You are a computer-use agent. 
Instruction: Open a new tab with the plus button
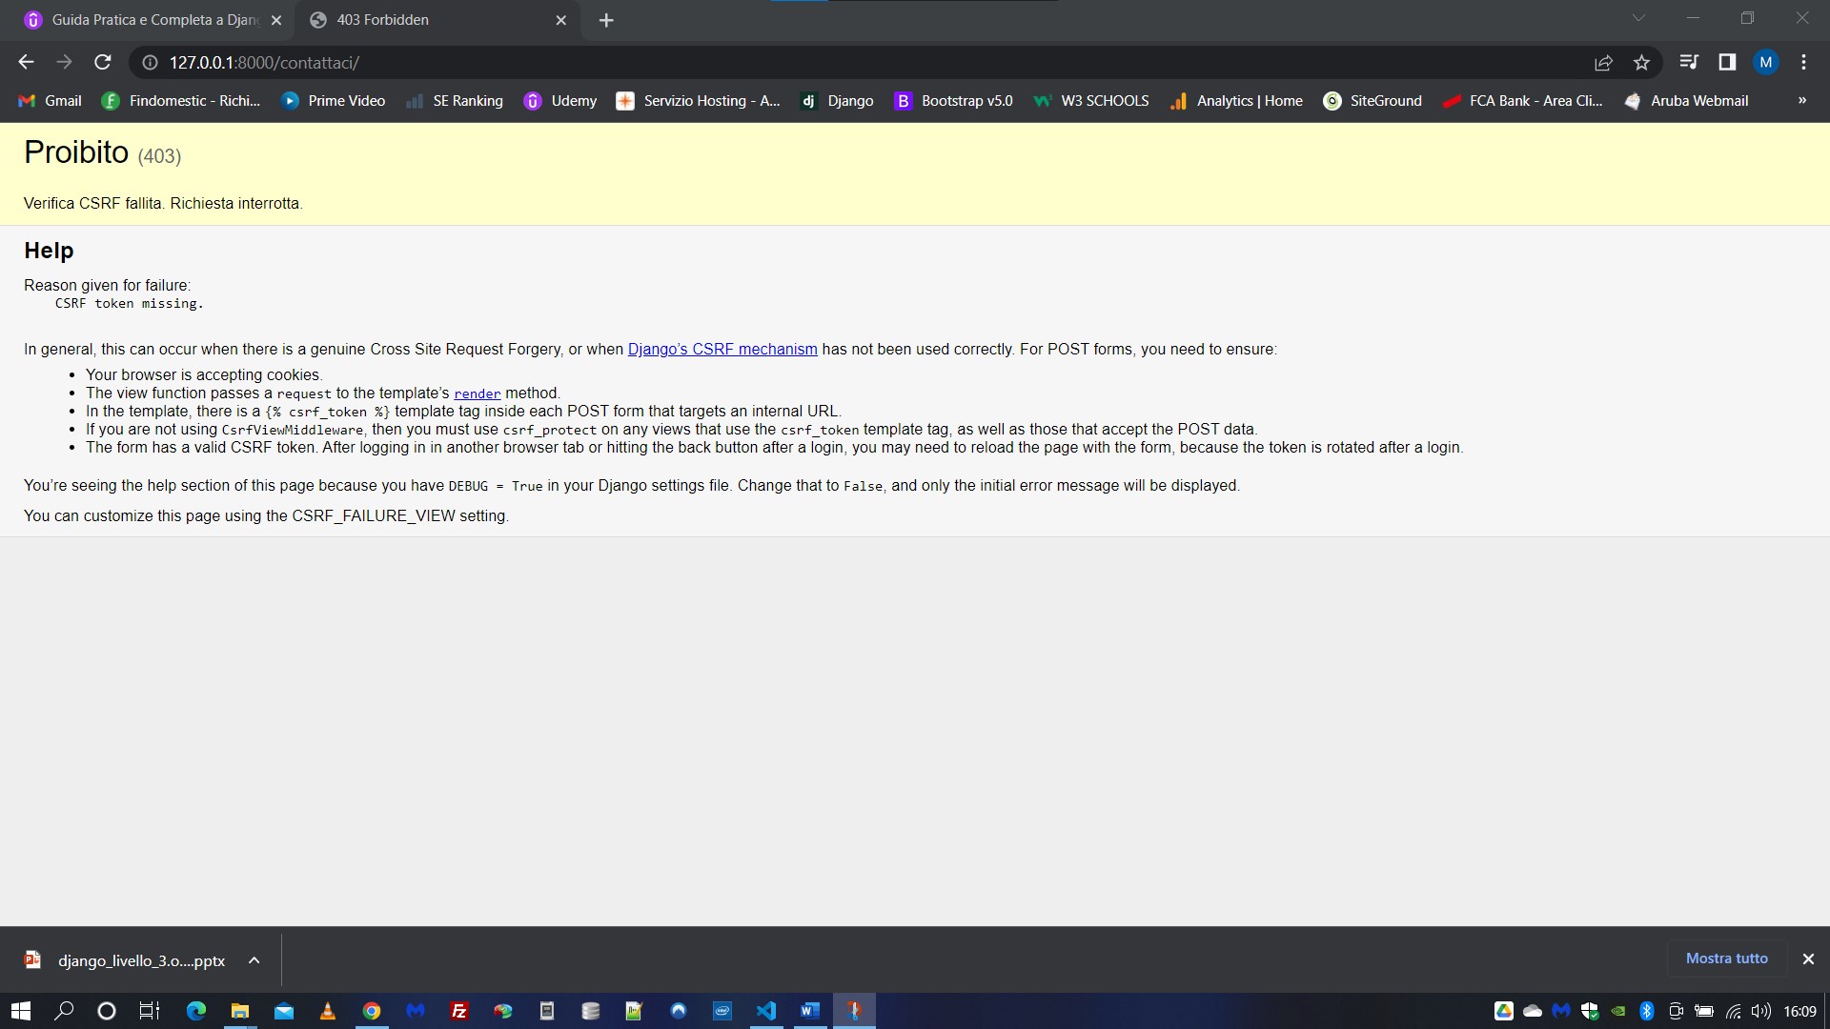606,20
